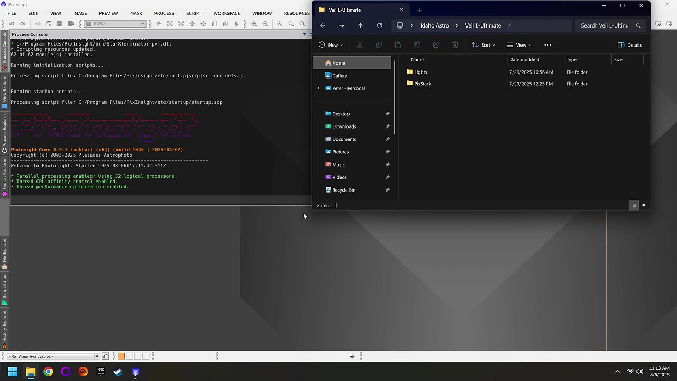Open Google Chrome from the taskbar
The image size is (677, 381).
48,371
